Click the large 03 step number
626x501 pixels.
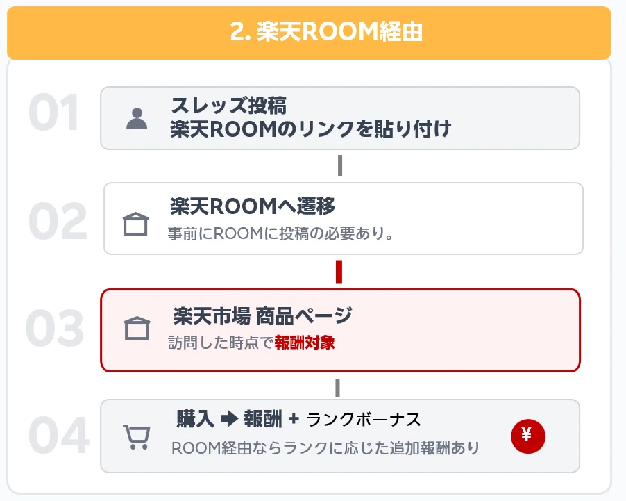point(55,329)
